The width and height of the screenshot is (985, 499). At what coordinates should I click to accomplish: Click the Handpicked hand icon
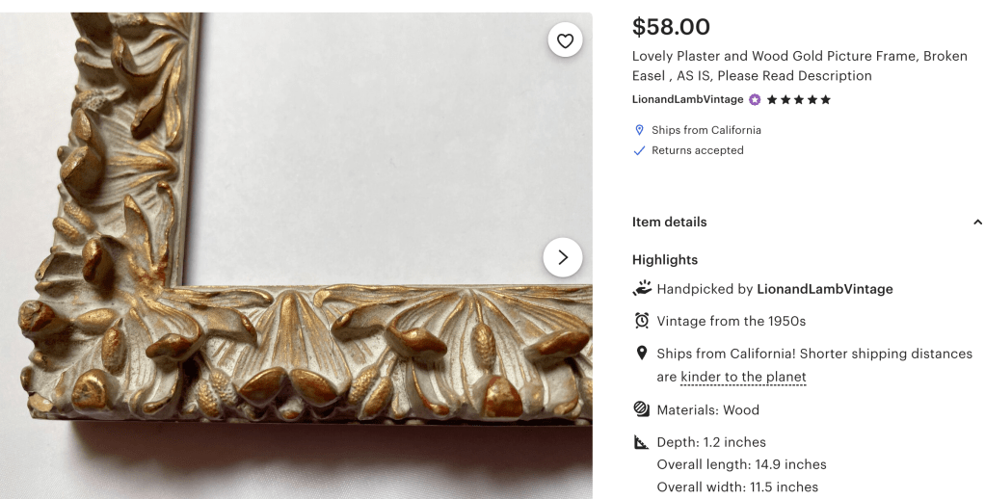coord(642,288)
